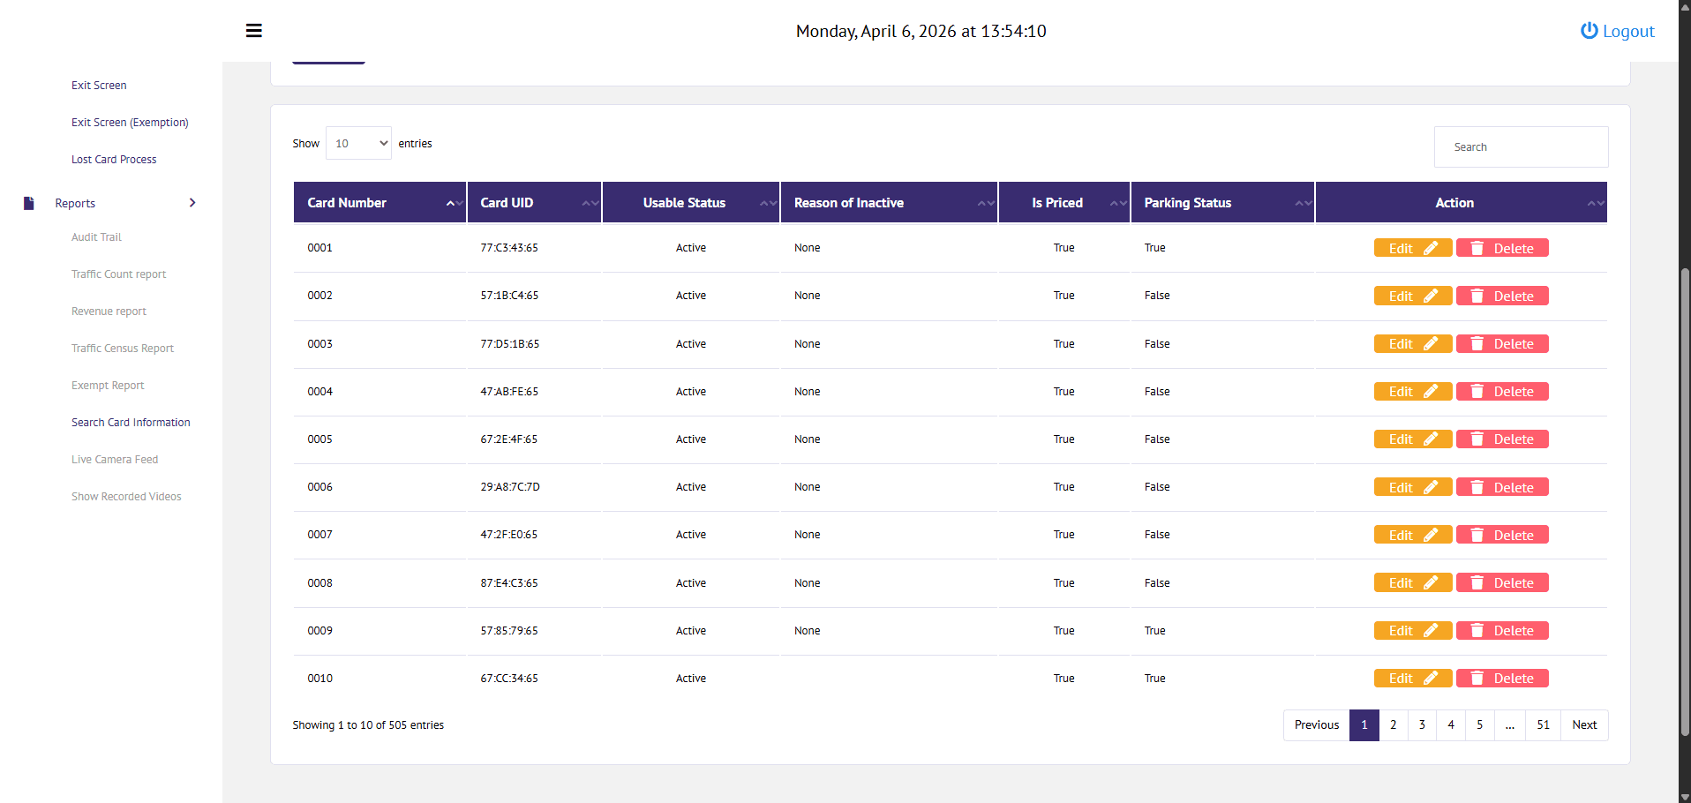Click the sort arrows on Card Number header
Viewport: 1691px width, 803px height.
(453, 202)
